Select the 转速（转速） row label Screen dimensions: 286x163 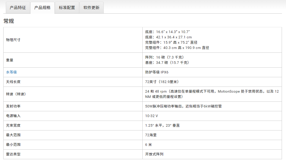coord(16,94)
